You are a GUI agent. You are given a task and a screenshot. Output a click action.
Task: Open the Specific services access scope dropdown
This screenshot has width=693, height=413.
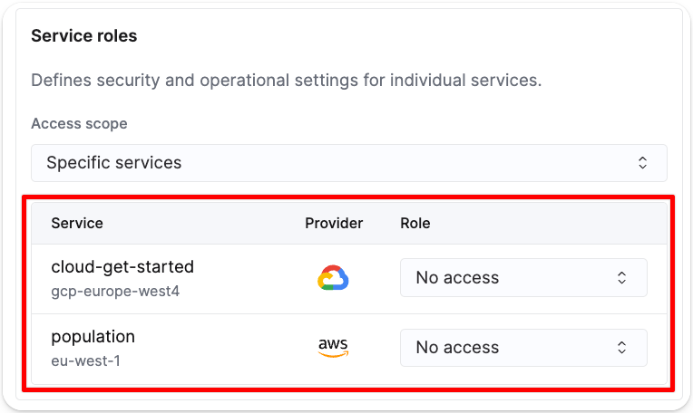click(348, 163)
